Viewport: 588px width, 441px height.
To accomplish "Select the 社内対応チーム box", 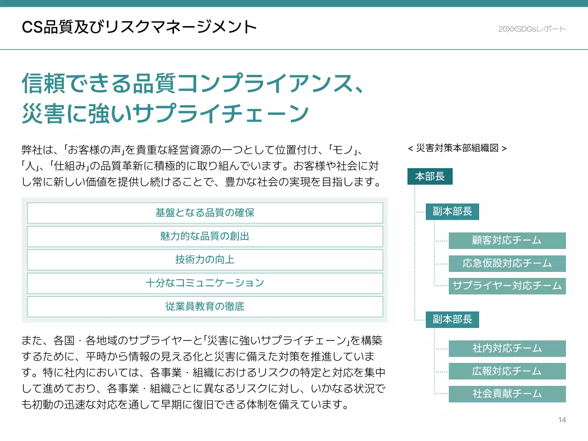I will [x=507, y=348].
